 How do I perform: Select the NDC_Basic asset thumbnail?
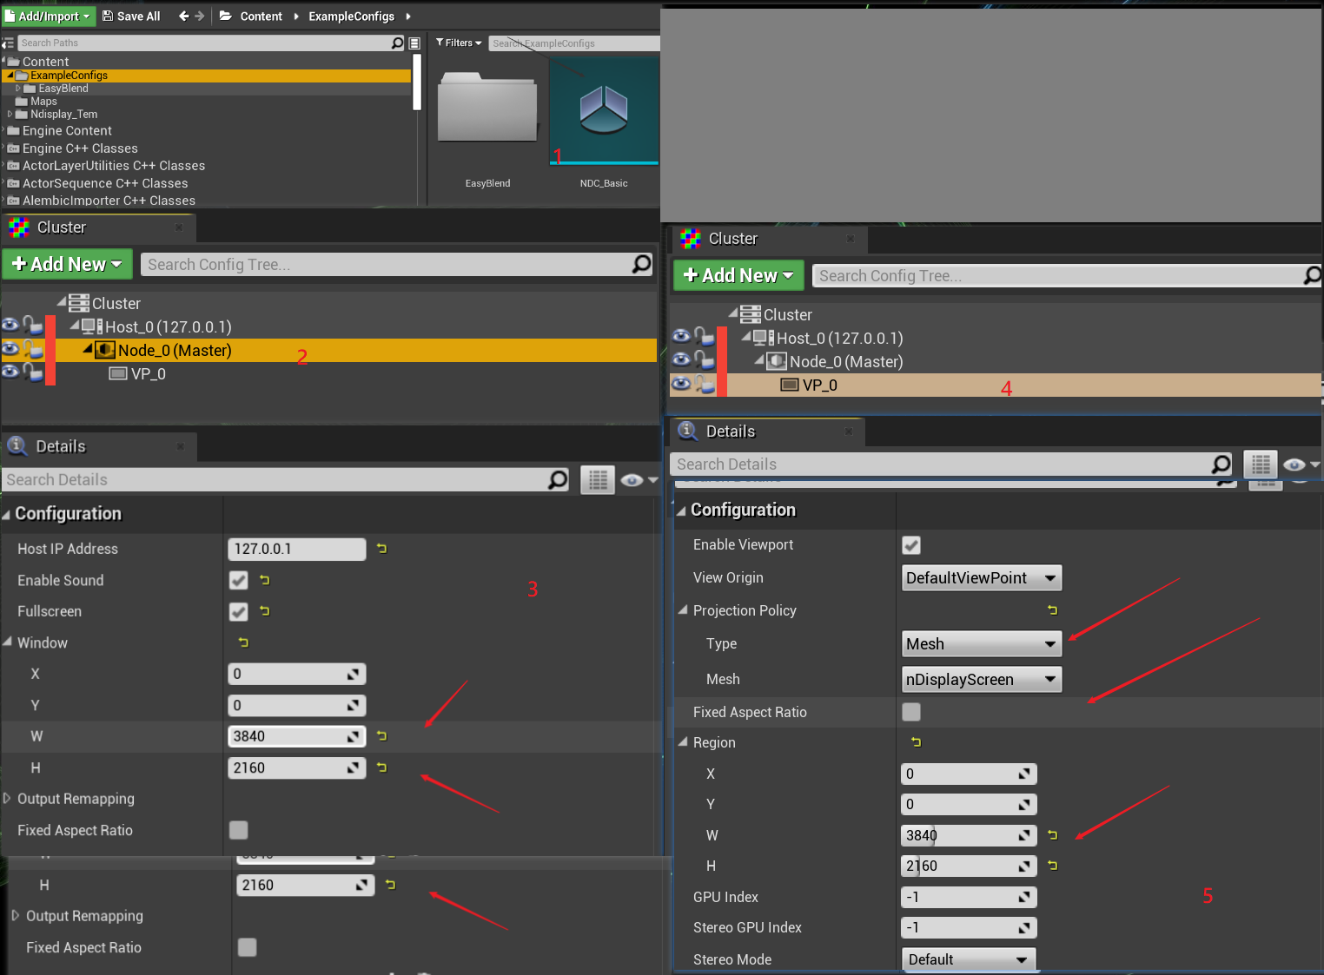tap(604, 111)
